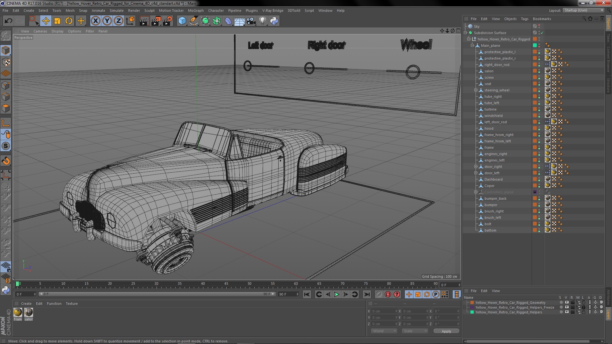Select the Rotate tool
Viewport: 612px width, 344px height.
69,21
